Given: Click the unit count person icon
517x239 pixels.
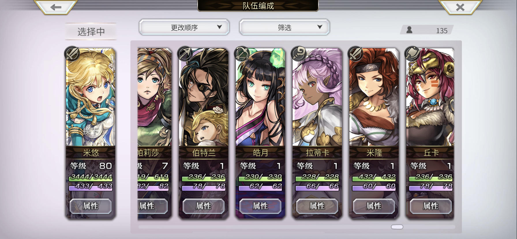Looking at the screenshot, I should coord(409,30).
